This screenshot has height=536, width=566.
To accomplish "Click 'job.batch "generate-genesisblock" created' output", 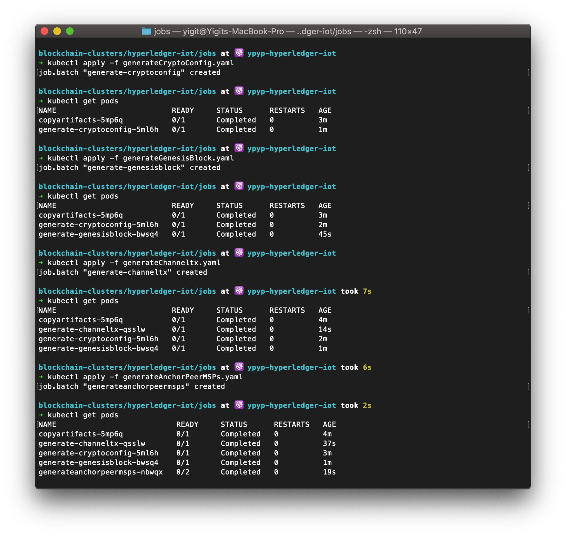I will click(x=129, y=167).
